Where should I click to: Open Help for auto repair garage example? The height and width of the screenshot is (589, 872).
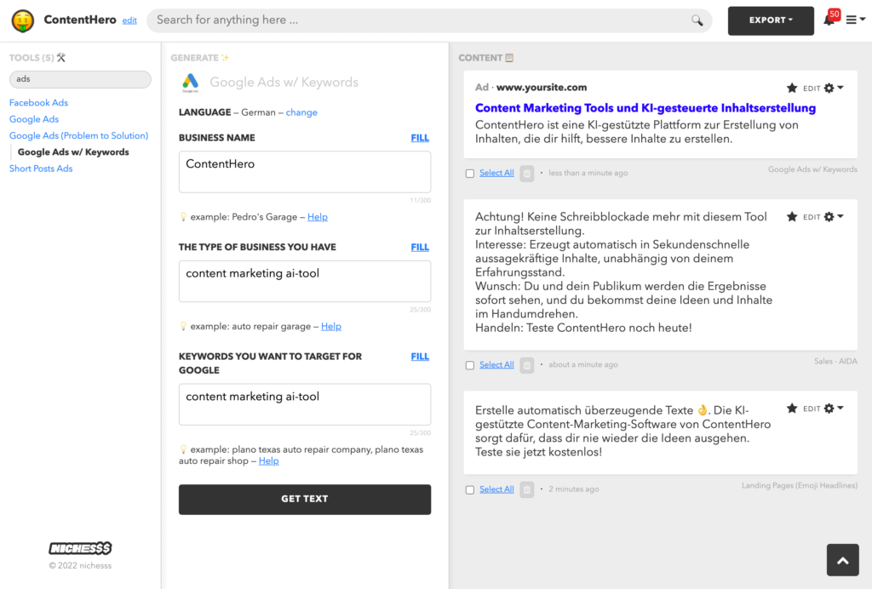[331, 326]
